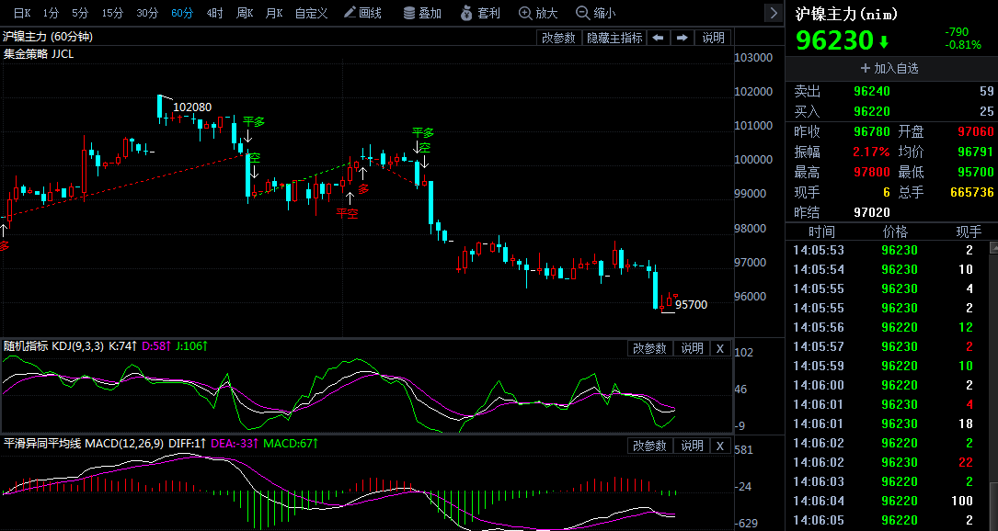998x531 pixels.
Task: Open 说明 in KDJ panel
Action: tap(692, 348)
